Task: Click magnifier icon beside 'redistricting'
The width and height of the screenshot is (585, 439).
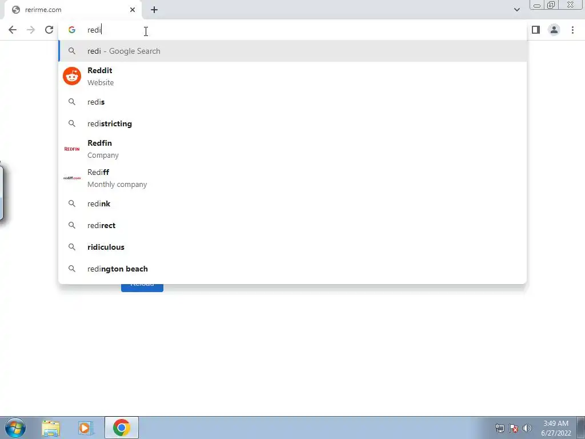Action: (72, 123)
